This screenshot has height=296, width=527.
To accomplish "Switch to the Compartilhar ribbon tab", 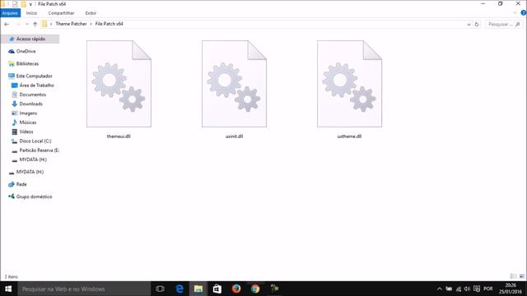I will point(61,13).
